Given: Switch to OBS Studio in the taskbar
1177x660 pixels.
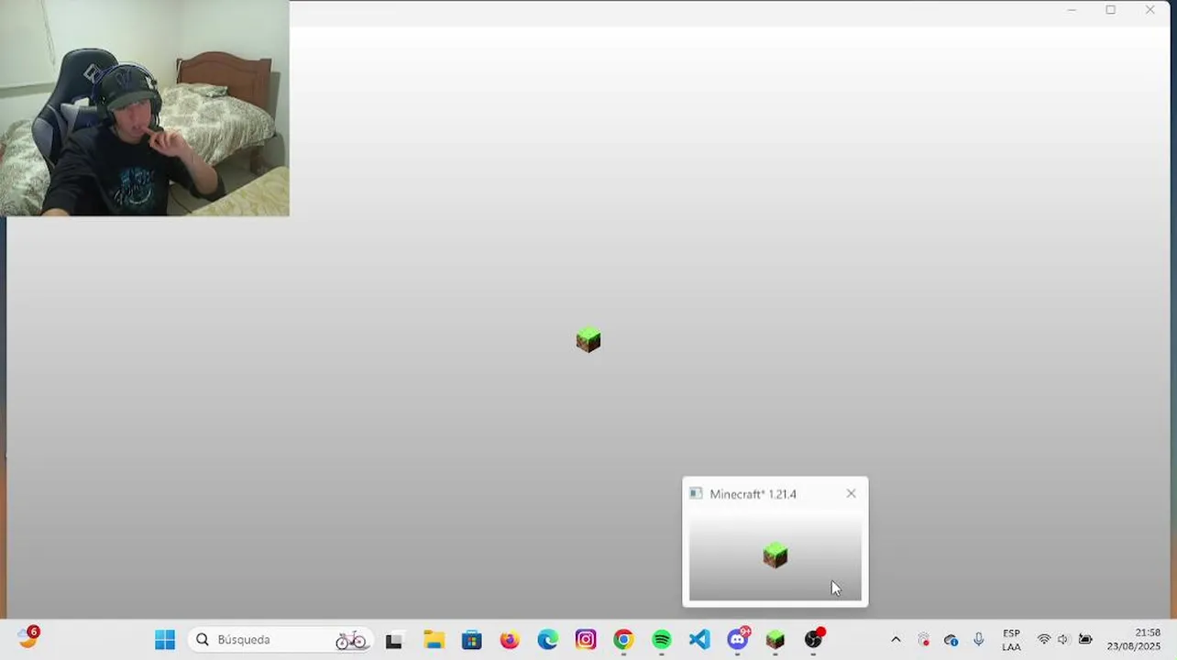Looking at the screenshot, I should click(x=814, y=639).
